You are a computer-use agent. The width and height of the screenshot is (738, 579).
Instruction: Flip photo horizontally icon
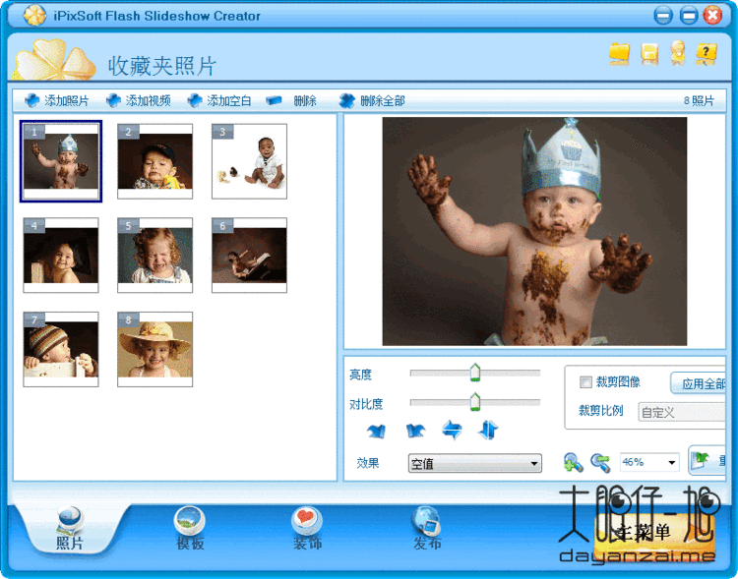452,430
